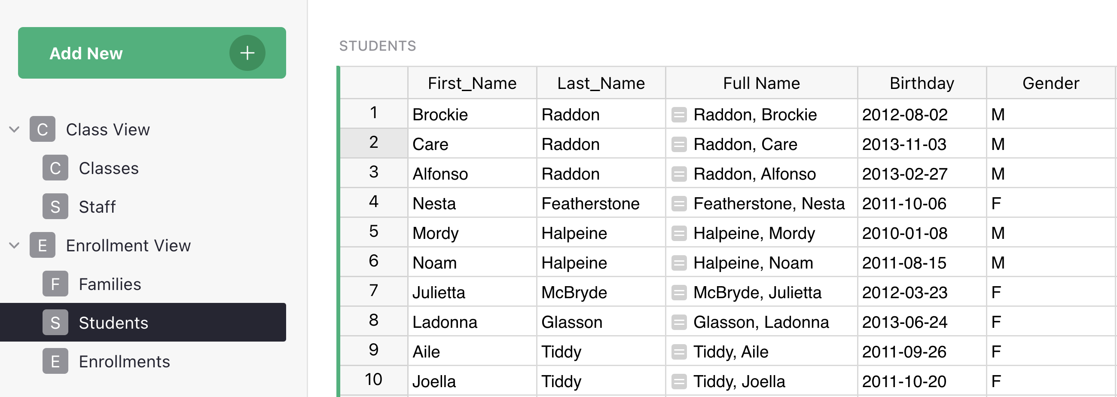Click the Enrollments page E icon

pyautogui.click(x=55, y=361)
